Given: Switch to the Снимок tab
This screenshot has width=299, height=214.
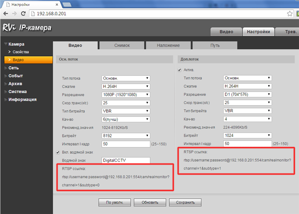Looking at the screenshot, I should click(122, 45).
